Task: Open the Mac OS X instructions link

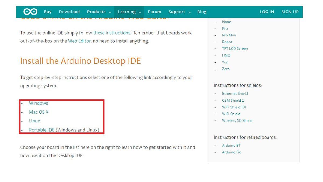Action: [39, 112]
